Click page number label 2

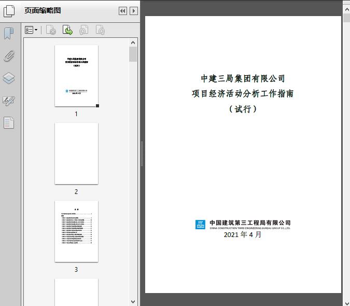(x=76, y=192)
